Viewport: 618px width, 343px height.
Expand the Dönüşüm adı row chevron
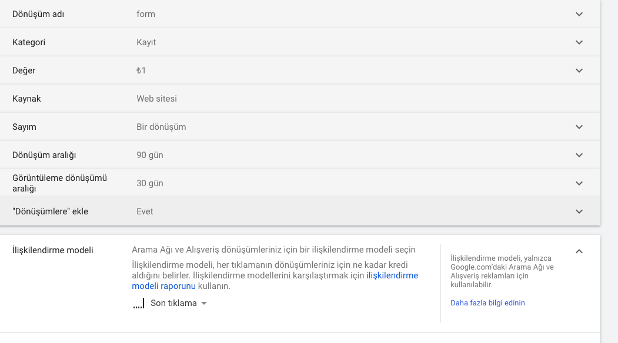click(x=579, y=14)
